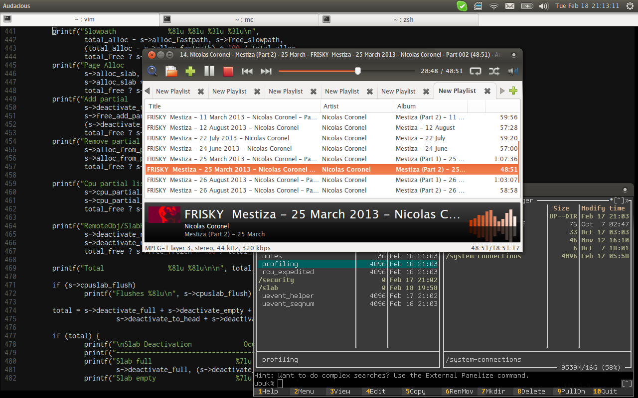Click the green add files plus in toolbar
The width and height of the screenshot is (638, 398).
click(x=190, y=71)
